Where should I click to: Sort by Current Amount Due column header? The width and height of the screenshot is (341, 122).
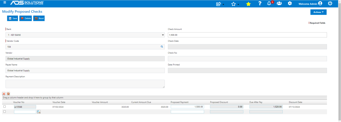coord(141,102)
